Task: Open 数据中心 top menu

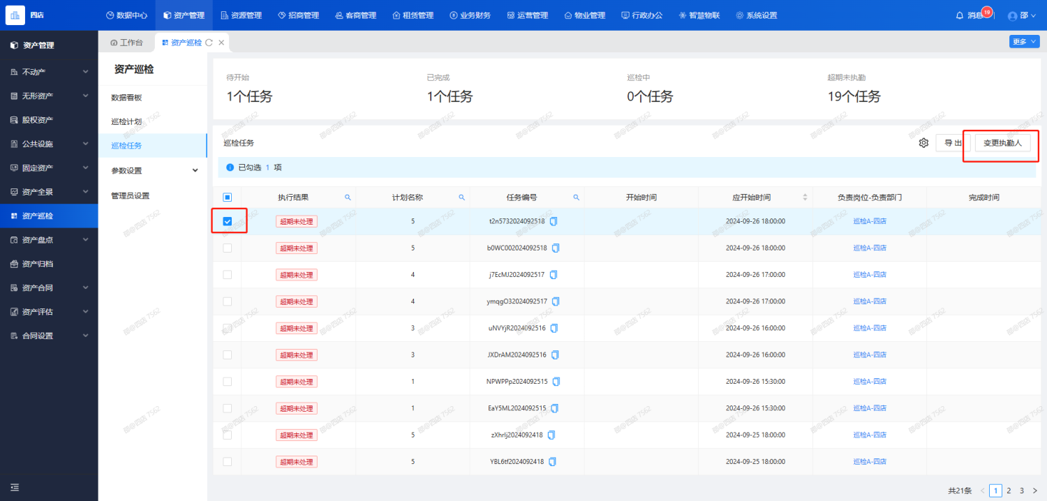Action: point(126,15)
